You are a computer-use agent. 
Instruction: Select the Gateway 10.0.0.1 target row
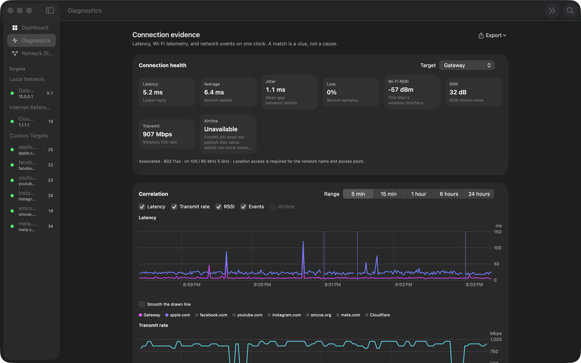[x=31, y=93]
